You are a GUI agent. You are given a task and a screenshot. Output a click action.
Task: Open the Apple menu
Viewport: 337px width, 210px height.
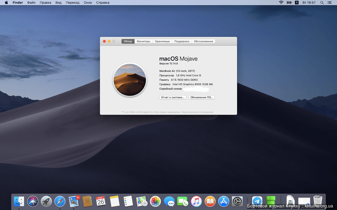(6, 3)
